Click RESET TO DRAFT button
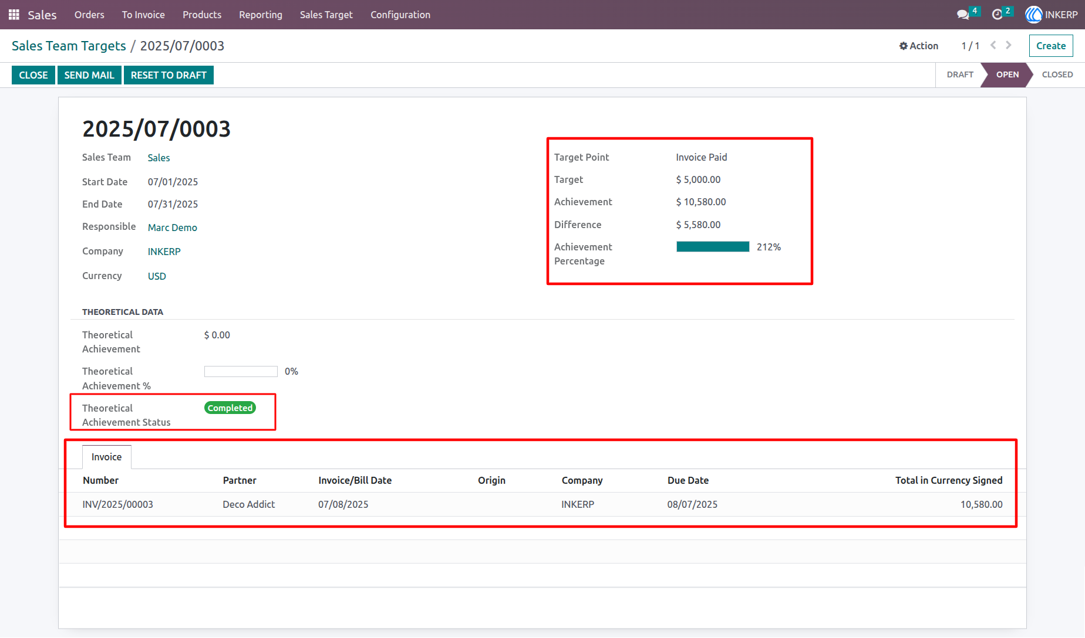Image resolution: width=1085 pixels, height=638 pixels. point(169,75)
